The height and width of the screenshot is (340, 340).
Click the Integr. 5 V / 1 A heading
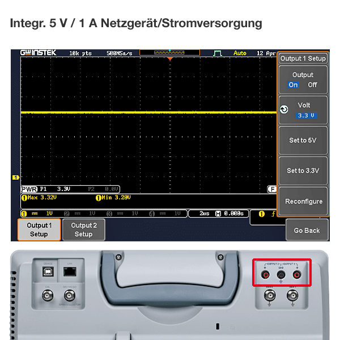point(136,23)
